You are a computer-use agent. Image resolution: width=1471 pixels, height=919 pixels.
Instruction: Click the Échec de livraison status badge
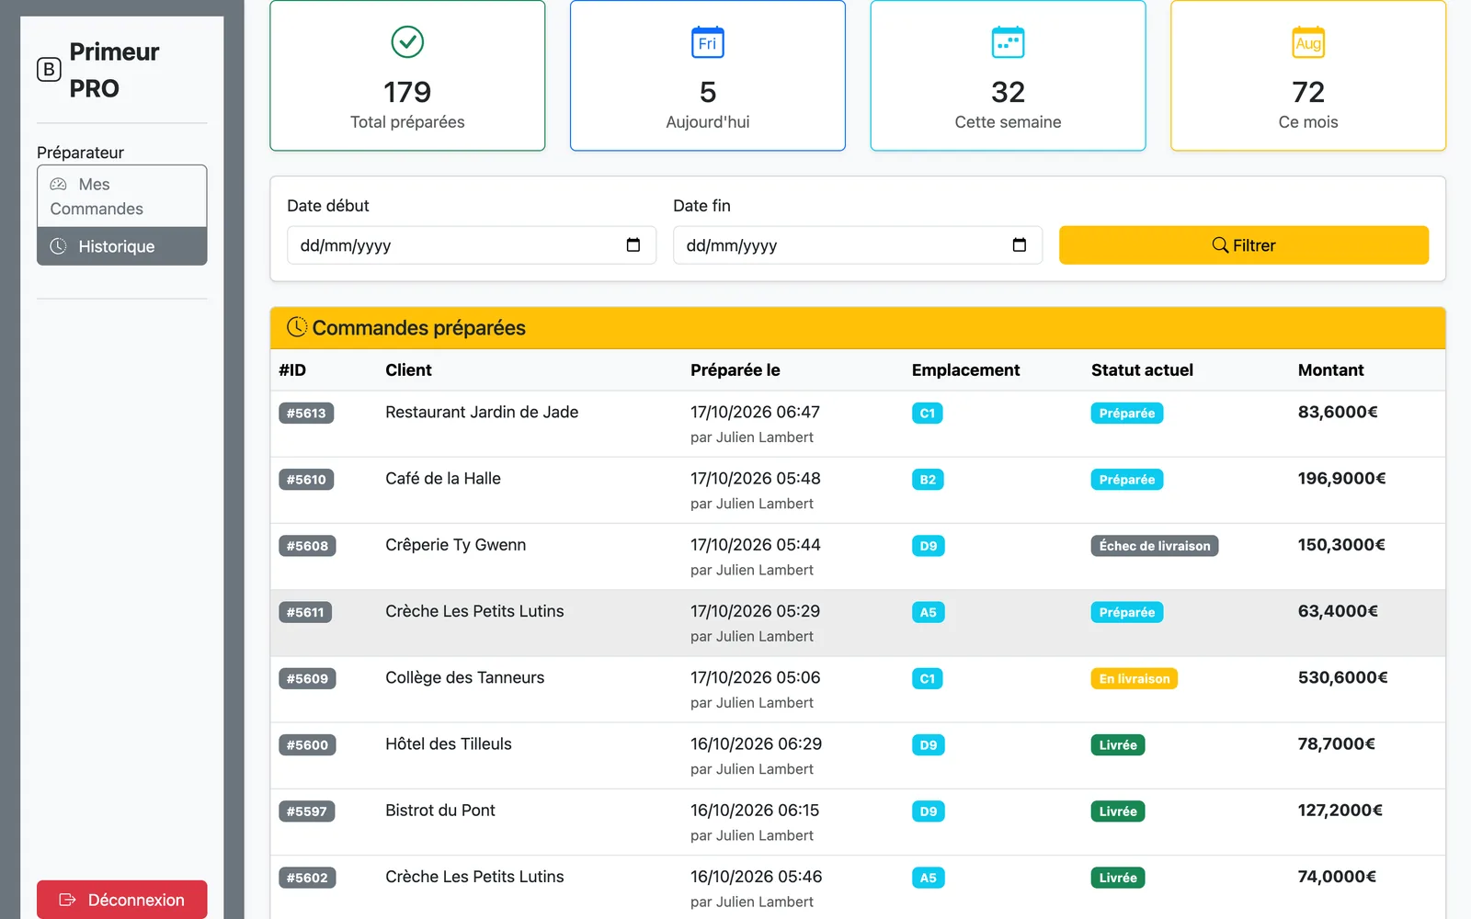coord(1155,546)
